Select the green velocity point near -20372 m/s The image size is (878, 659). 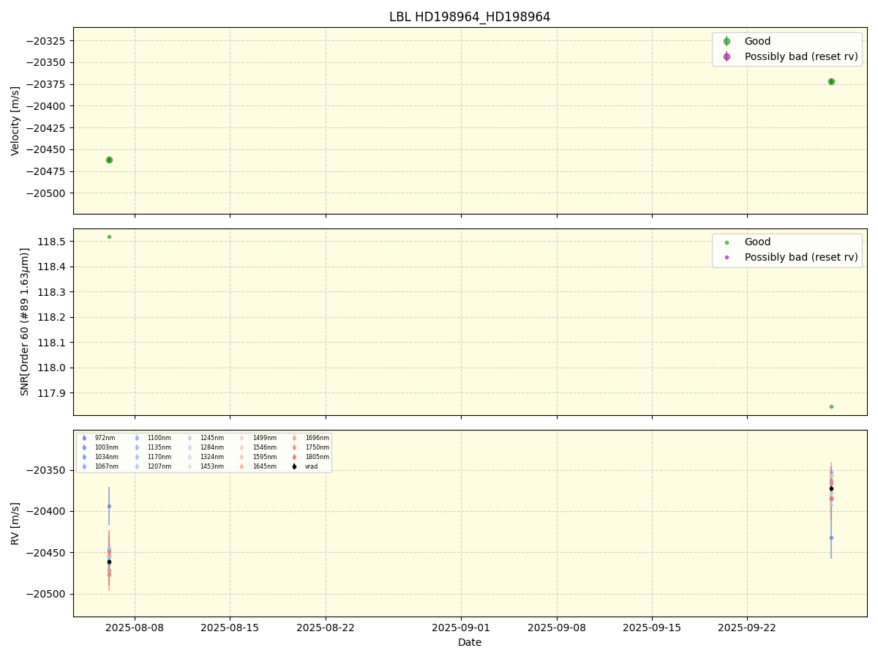(831, 81)
